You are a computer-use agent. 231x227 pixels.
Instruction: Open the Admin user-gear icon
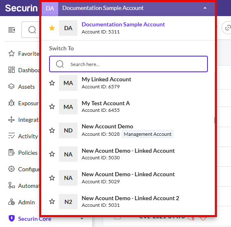point(12,202)
